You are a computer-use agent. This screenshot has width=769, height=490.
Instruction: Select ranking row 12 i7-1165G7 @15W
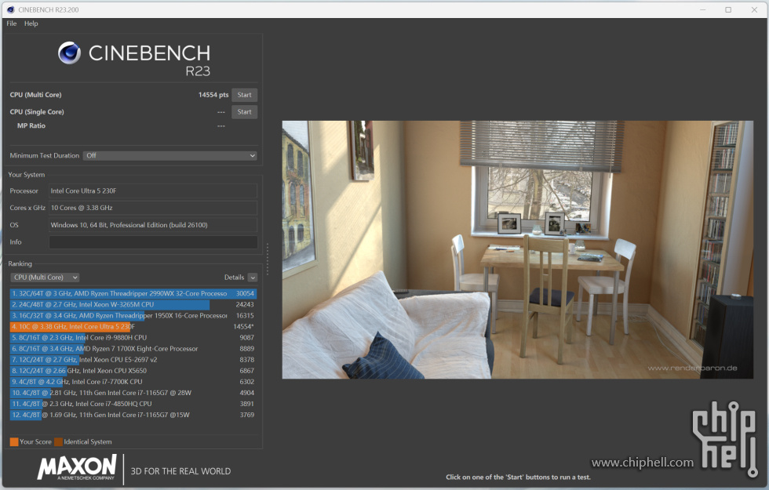pyautogui.click(x=133, y=415)
